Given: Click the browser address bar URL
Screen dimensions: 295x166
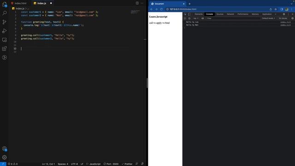Looking at the screenshot, I should (x=183, y=9).
